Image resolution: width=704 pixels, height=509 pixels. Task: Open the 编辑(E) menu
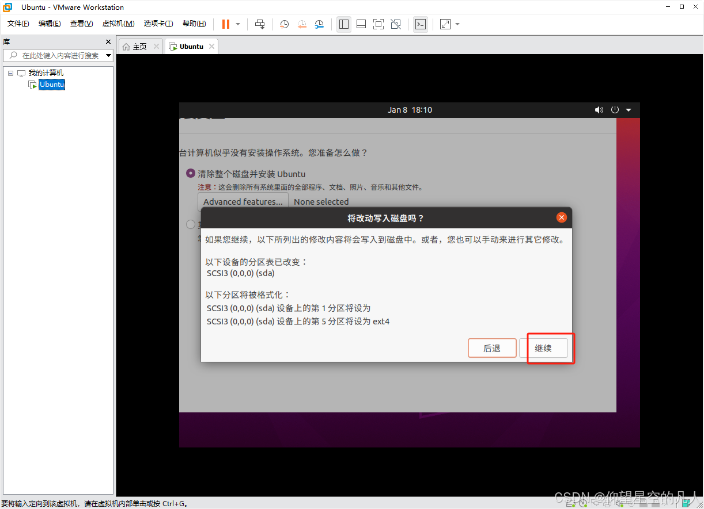[50, 24]
